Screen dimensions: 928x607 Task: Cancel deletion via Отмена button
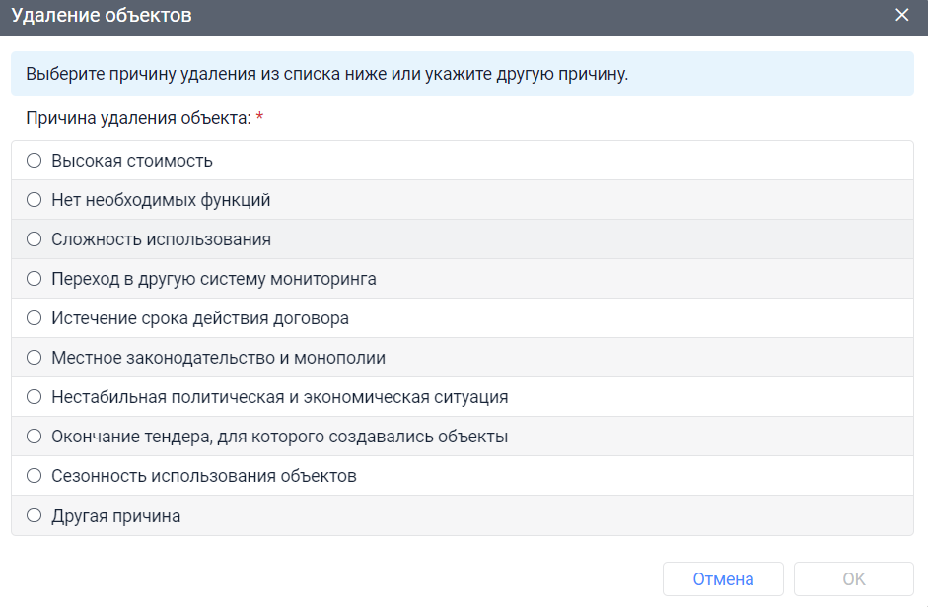pyautogui.click(x=723, y=578)
